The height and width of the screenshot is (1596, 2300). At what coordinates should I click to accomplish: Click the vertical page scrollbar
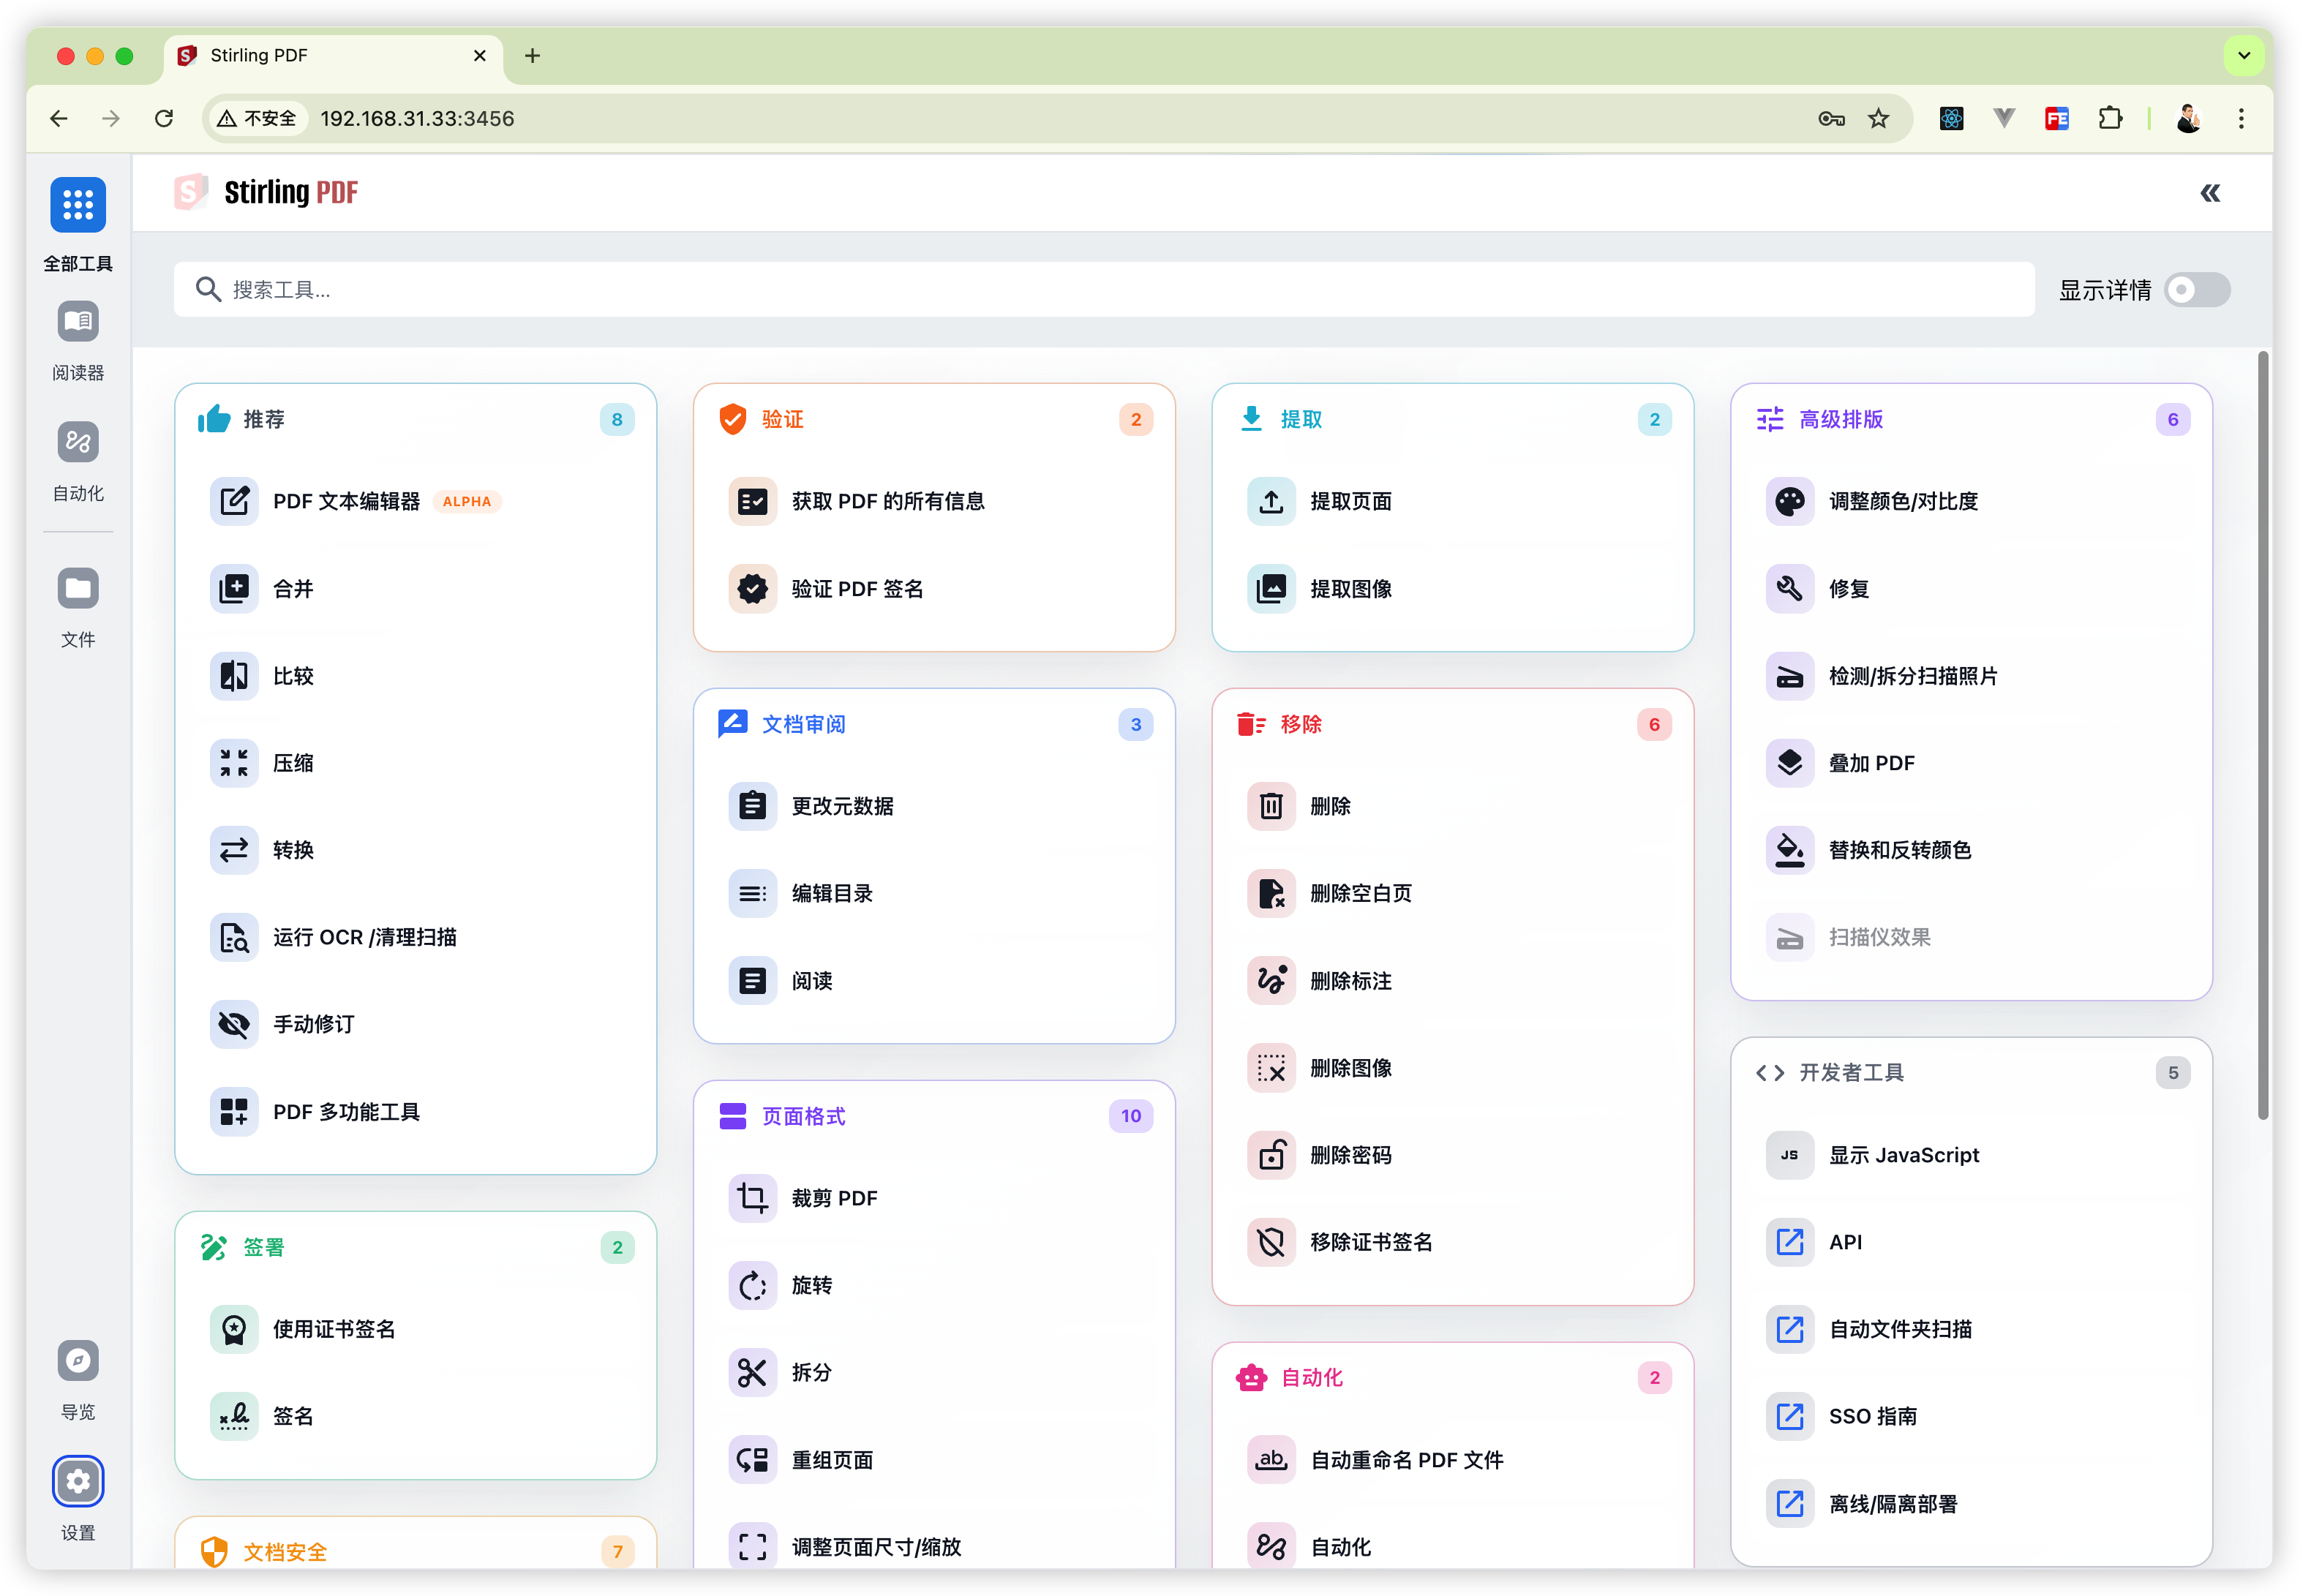click(2263, 735)
